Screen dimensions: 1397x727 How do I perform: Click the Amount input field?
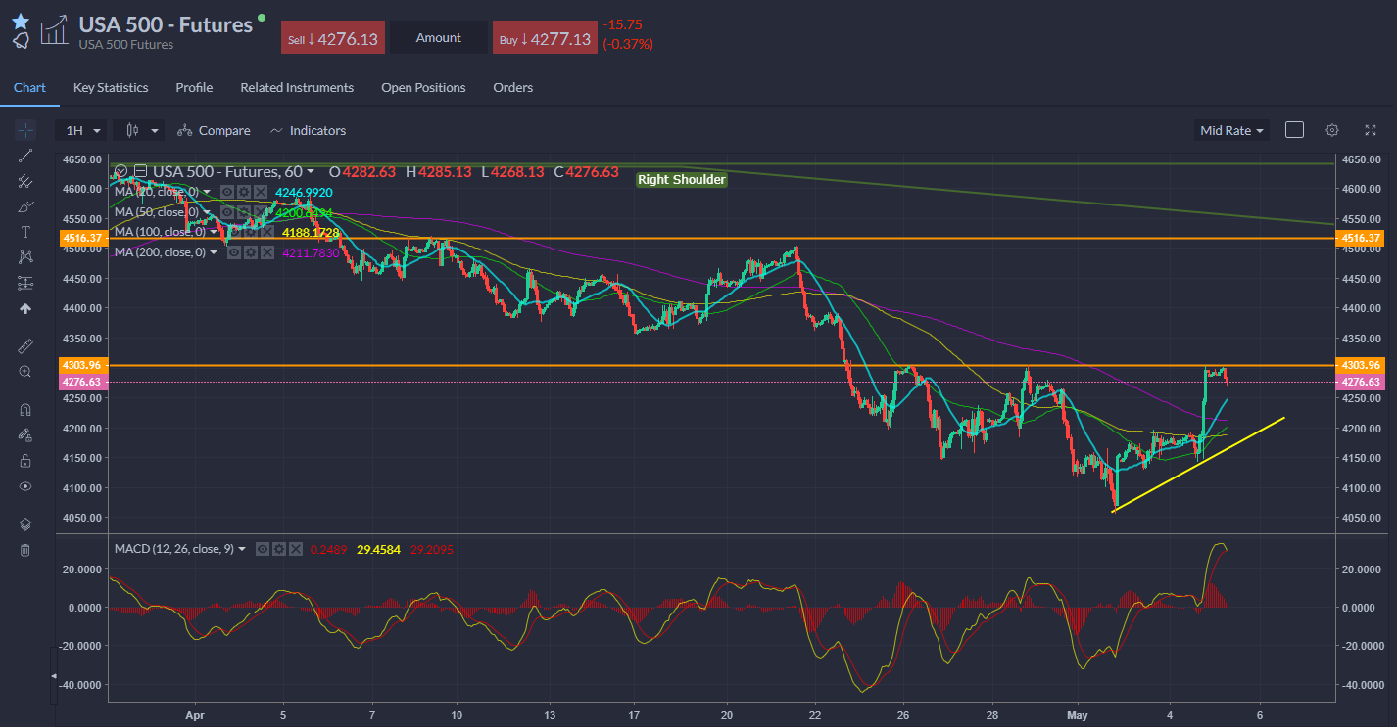point(438,38)
